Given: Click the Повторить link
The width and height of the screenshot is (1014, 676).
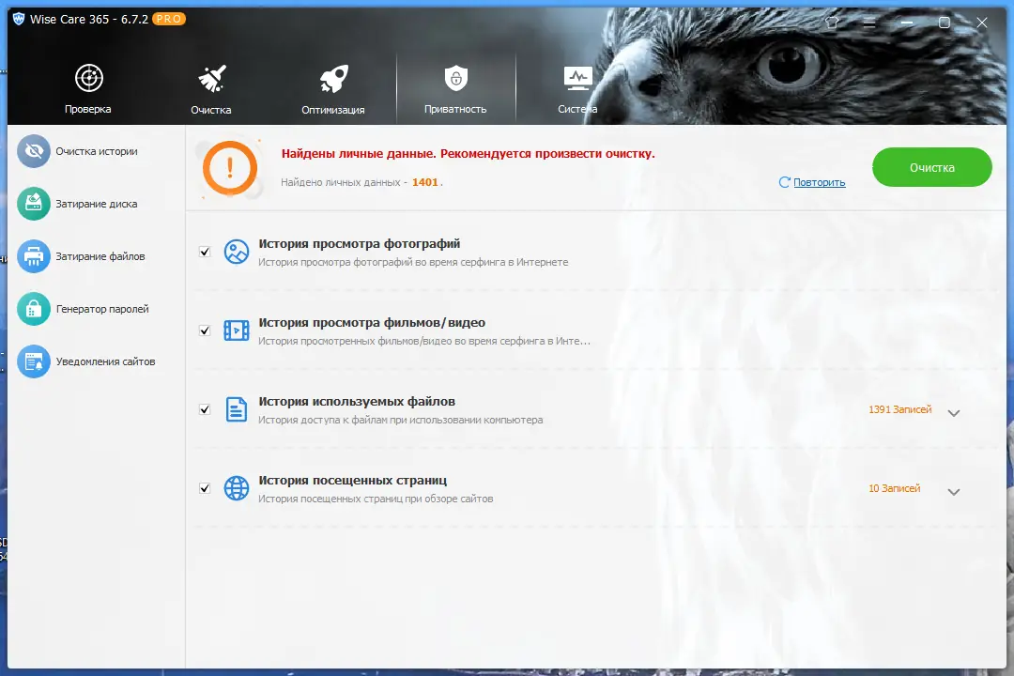Looking at the screenshot, I should (x=820, y=182).
